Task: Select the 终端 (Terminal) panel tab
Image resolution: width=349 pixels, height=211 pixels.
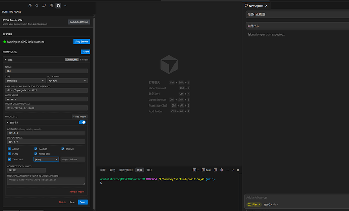Action: [139, 170]
